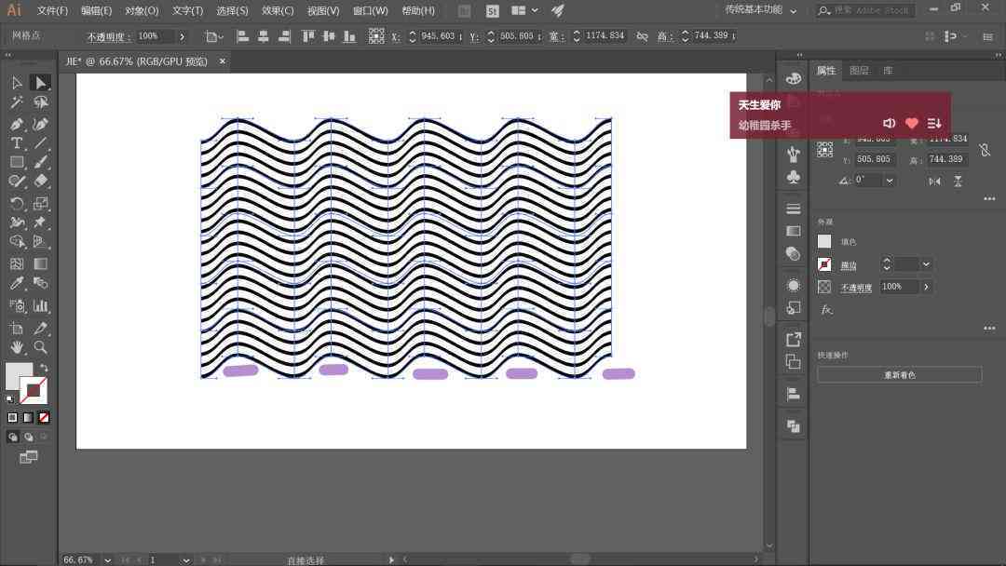This screenshot has width=1006, height=566.
Task: Set paint mode to None in the toolbox
Action: tap(44, 417)
